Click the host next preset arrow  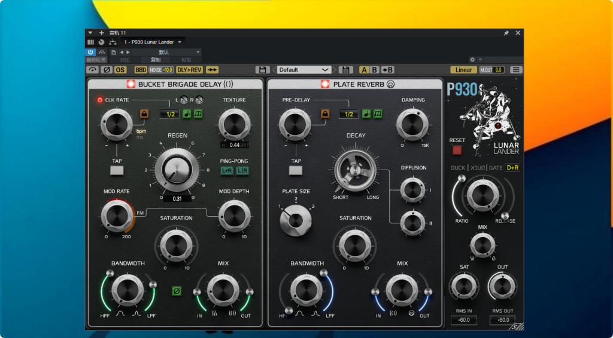[x=128, y=52]
